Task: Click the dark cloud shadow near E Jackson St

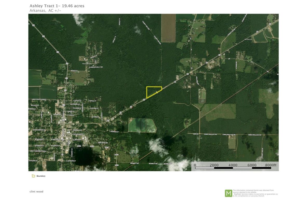Action: (x=84, y=154)
